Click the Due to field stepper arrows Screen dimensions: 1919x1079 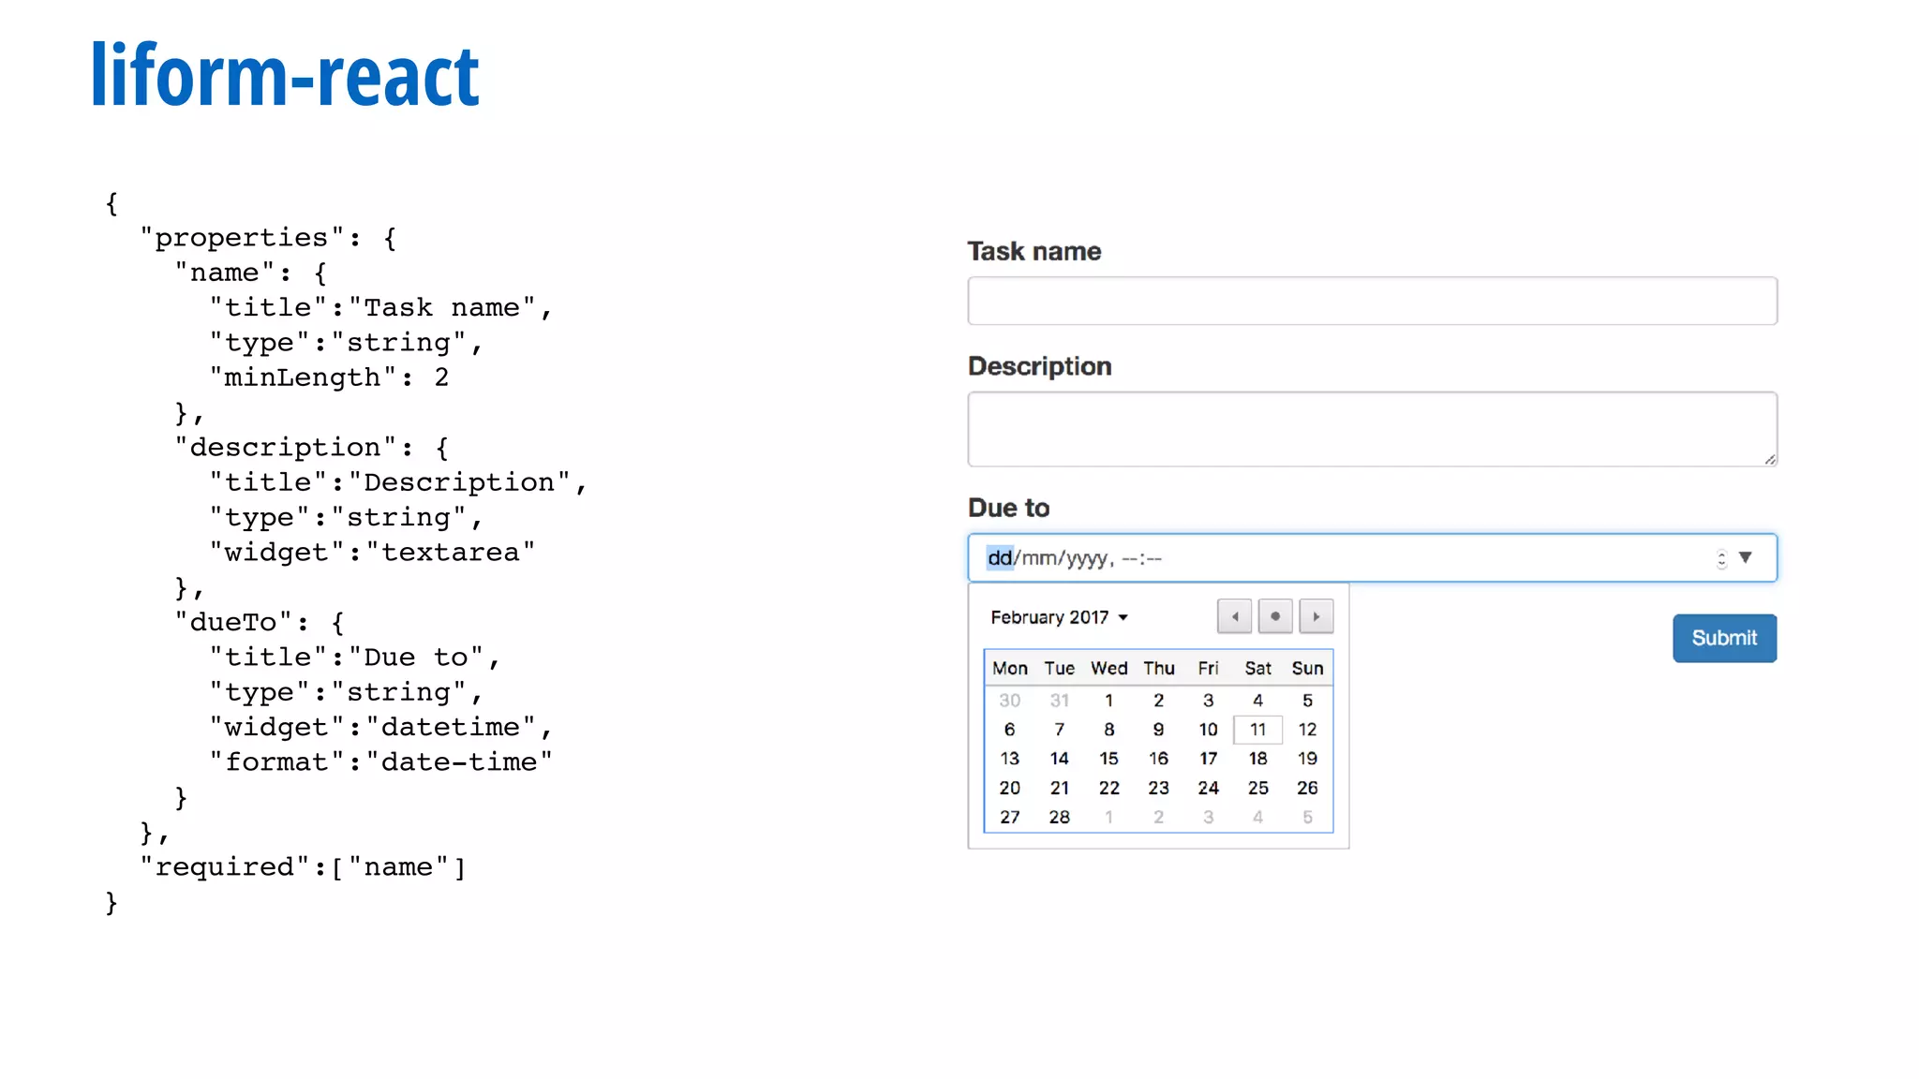click(1721, 559)
